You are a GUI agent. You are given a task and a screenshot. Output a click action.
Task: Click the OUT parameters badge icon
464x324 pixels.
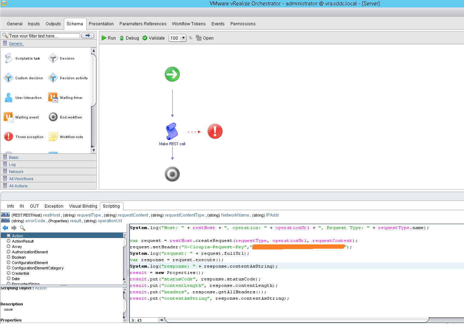coord(5,221)
